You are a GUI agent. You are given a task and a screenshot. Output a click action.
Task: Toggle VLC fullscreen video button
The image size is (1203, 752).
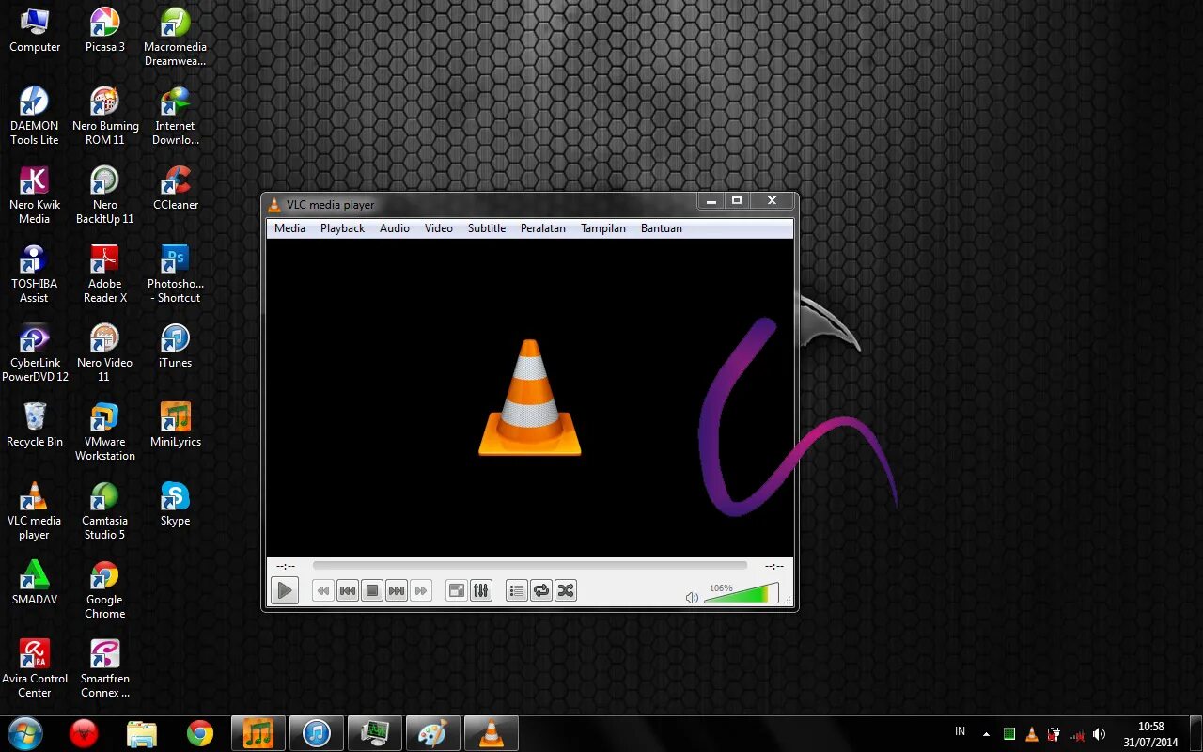(x=456, y=590)
